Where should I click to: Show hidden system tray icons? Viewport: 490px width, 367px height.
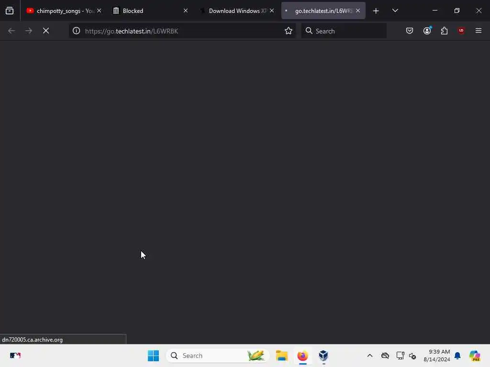click(370, 356)
